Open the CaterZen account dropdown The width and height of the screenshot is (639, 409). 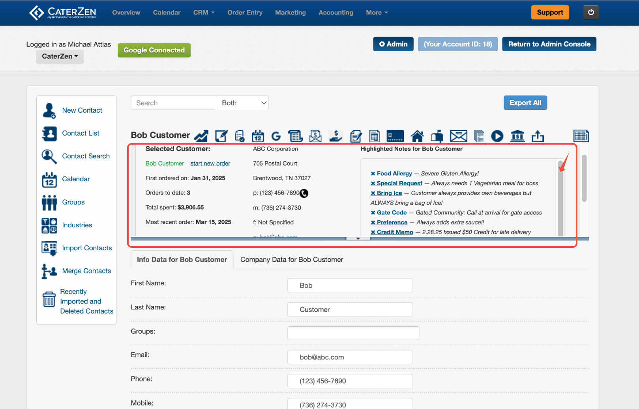[x=60, y=56]
